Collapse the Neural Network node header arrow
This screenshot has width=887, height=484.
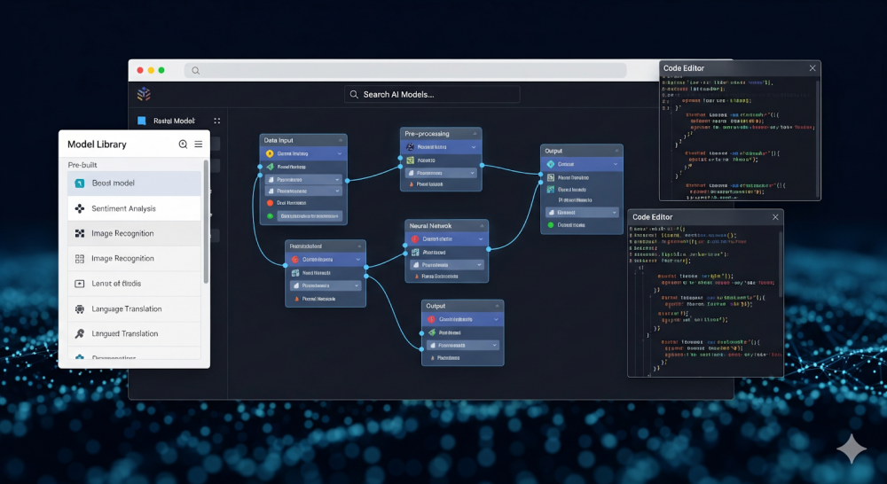[x=482, y=226]
